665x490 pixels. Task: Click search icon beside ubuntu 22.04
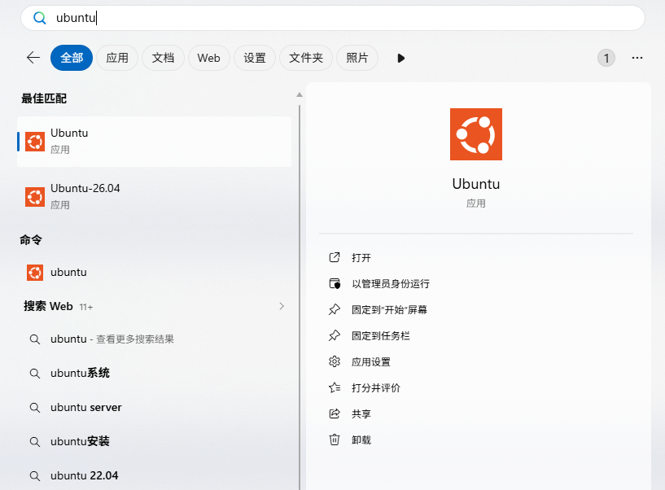pos(35,476)
